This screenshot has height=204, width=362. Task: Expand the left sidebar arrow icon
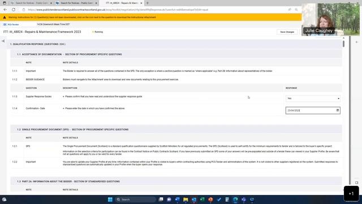point(3,41)
